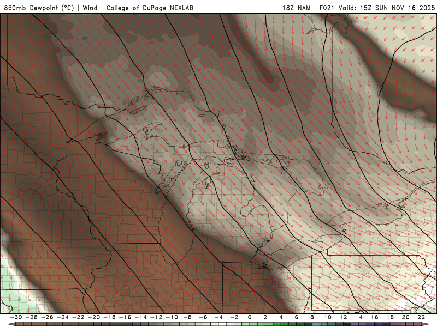The height and width of the screenshot is (327, 437).
Task: Click the '850mb Dewpoint (°C)' title text
Action: click(39, 8)
